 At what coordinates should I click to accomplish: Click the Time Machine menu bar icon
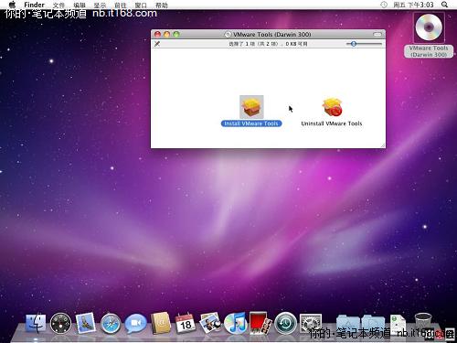tap(384, 5)
